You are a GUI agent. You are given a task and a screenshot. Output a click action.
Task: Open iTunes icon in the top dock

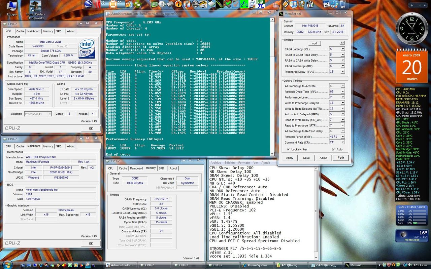tap(294, 4)
